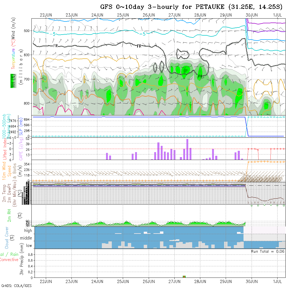The width and height of the screenshot is (288, 288).
Task: Click the GrADS: COLA/IGES credit text
Action: click(16, 286)
